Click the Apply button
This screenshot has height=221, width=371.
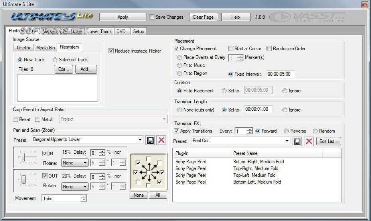tap(122, 17)
